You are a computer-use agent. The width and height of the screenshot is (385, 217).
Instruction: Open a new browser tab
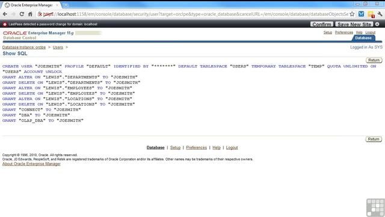tap(66, 5)
